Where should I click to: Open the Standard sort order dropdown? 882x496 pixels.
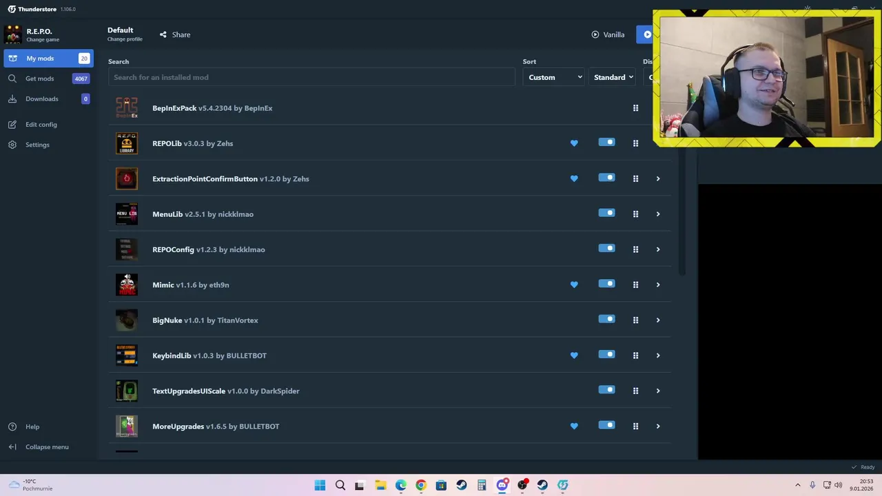613,77
